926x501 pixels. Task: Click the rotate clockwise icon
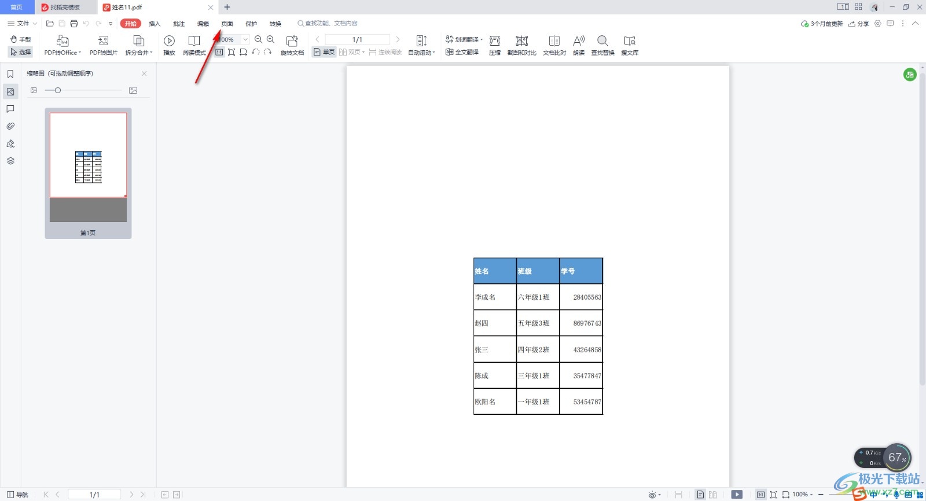pos(267,52)
